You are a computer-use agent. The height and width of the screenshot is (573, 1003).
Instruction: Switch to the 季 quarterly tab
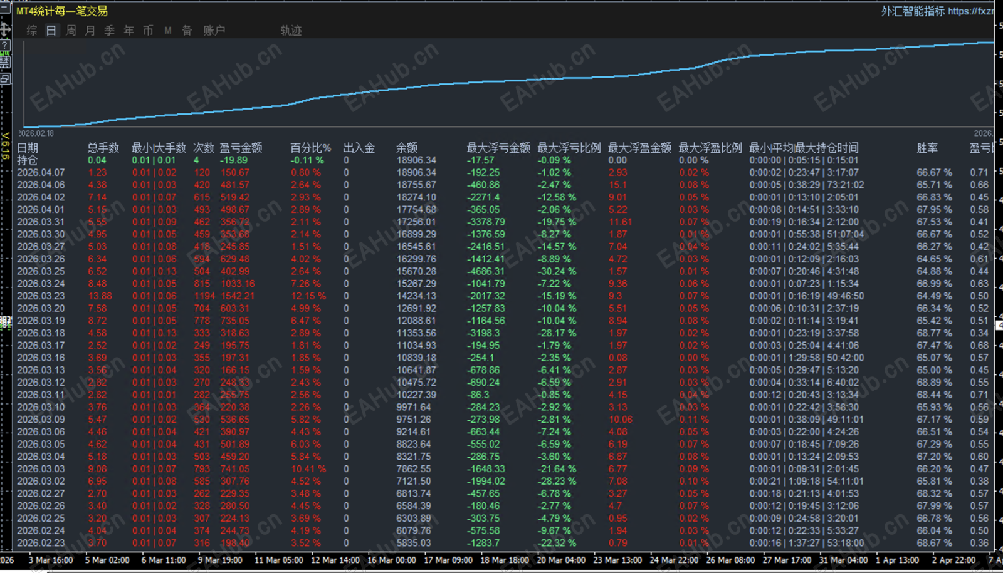coord(110,31)
